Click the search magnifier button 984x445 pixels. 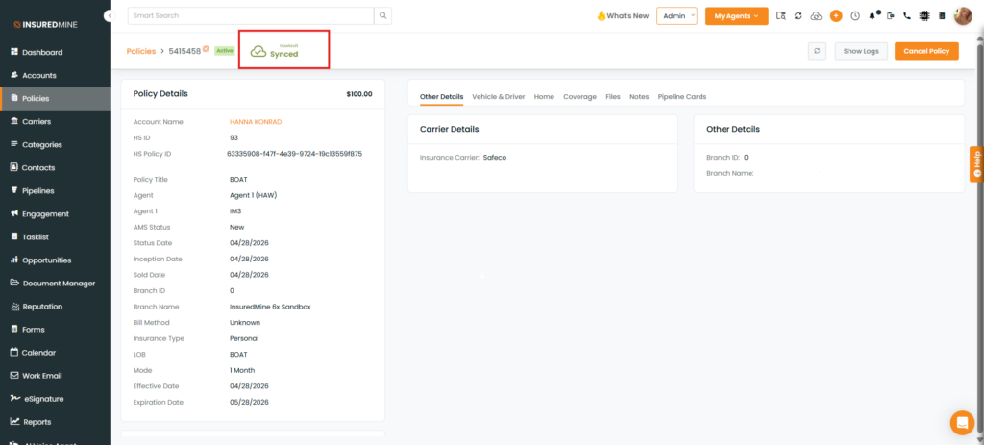tap(382, 15)
